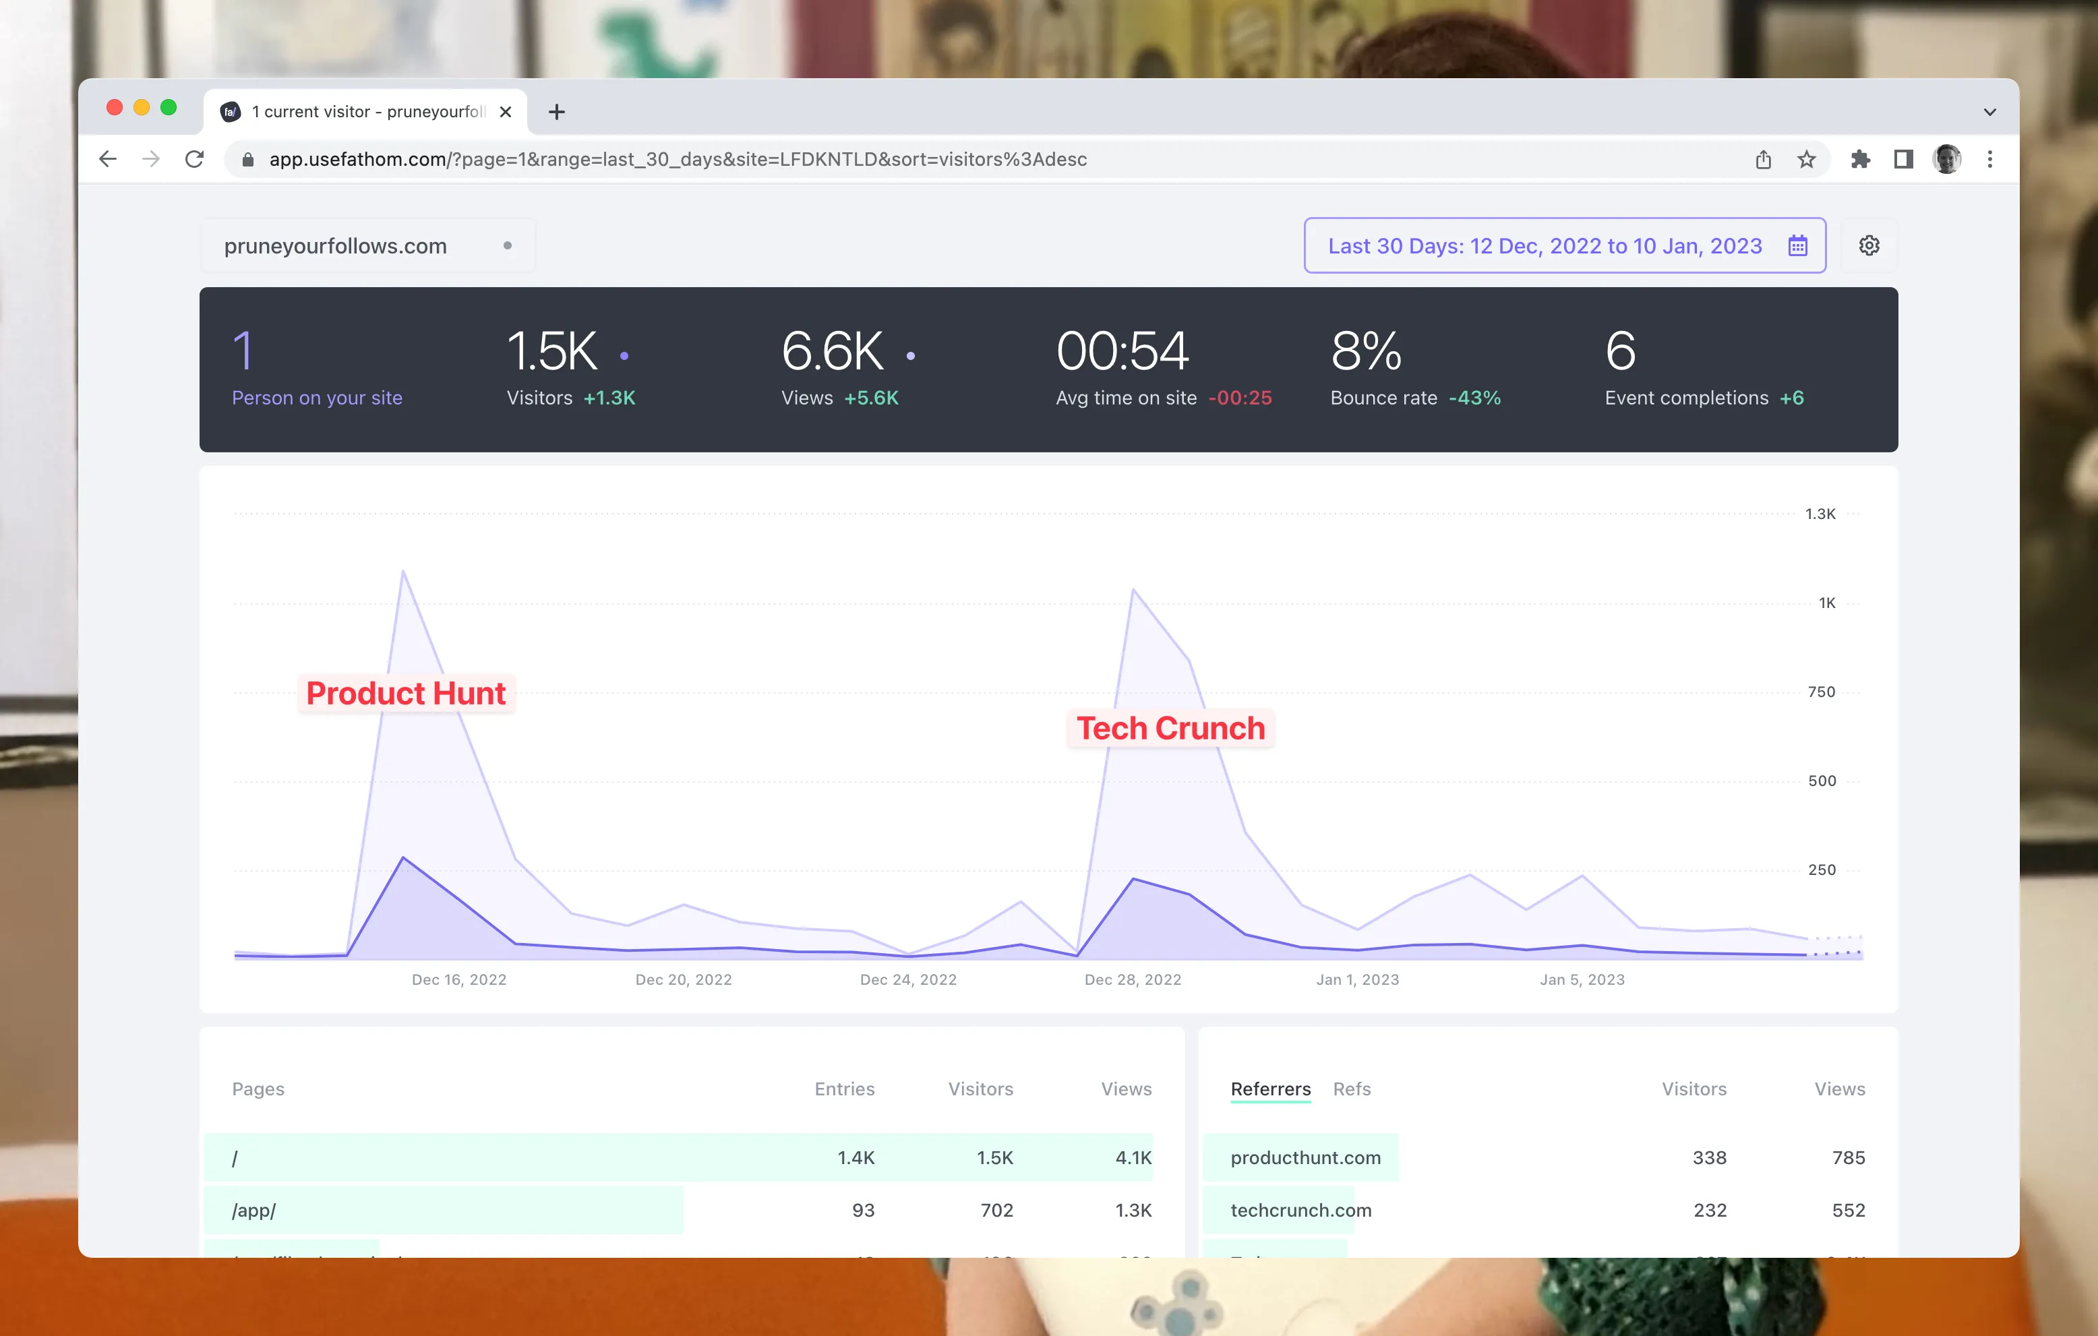
Task: Select the Referrers tab
Action: (1270, 1089)
